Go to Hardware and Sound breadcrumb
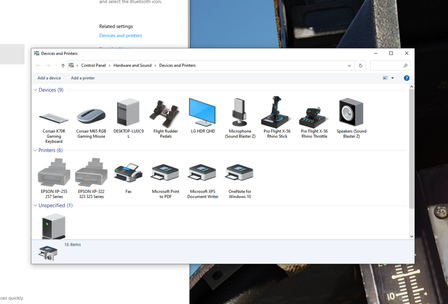 132,65
